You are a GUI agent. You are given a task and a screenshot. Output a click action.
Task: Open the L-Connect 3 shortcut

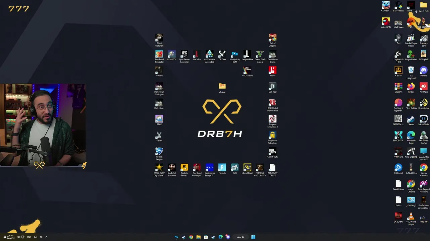point(398,7)
